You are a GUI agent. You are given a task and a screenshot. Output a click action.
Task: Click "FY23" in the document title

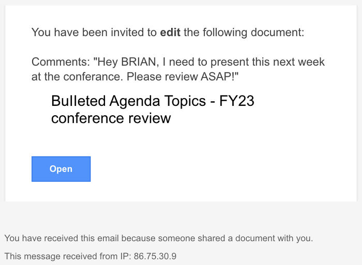(236, 101)
